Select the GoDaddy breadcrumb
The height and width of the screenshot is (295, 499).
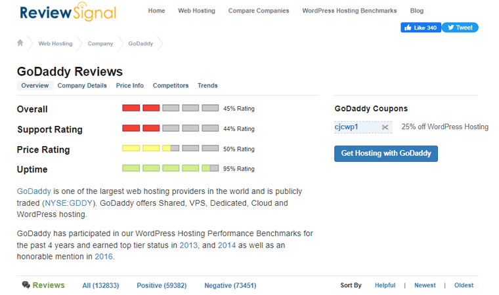[x=141, y=43]
